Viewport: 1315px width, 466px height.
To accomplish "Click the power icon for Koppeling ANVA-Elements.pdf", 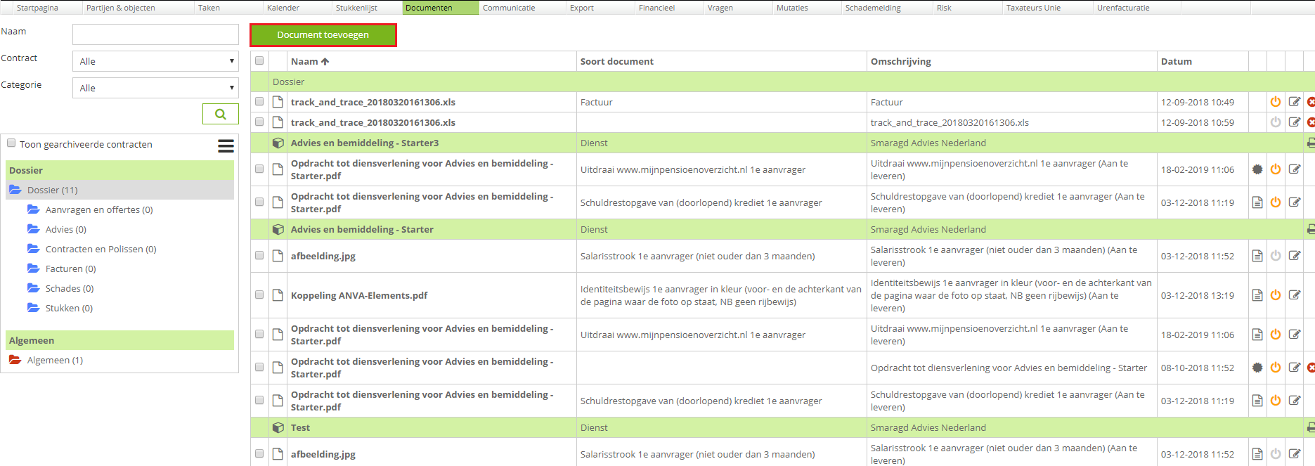I will point(1276,295).
